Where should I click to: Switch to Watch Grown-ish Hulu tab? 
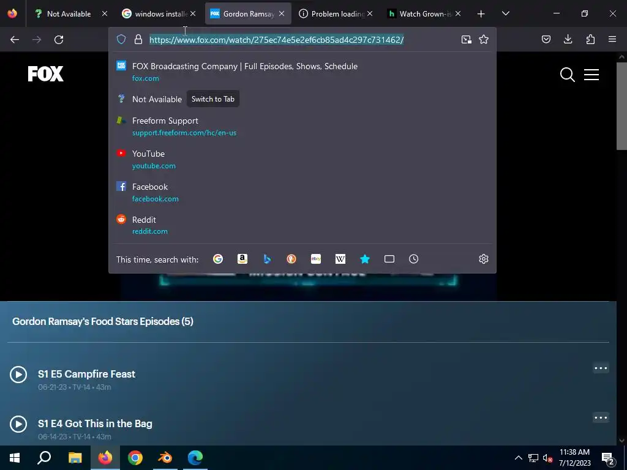click(423, 13)
